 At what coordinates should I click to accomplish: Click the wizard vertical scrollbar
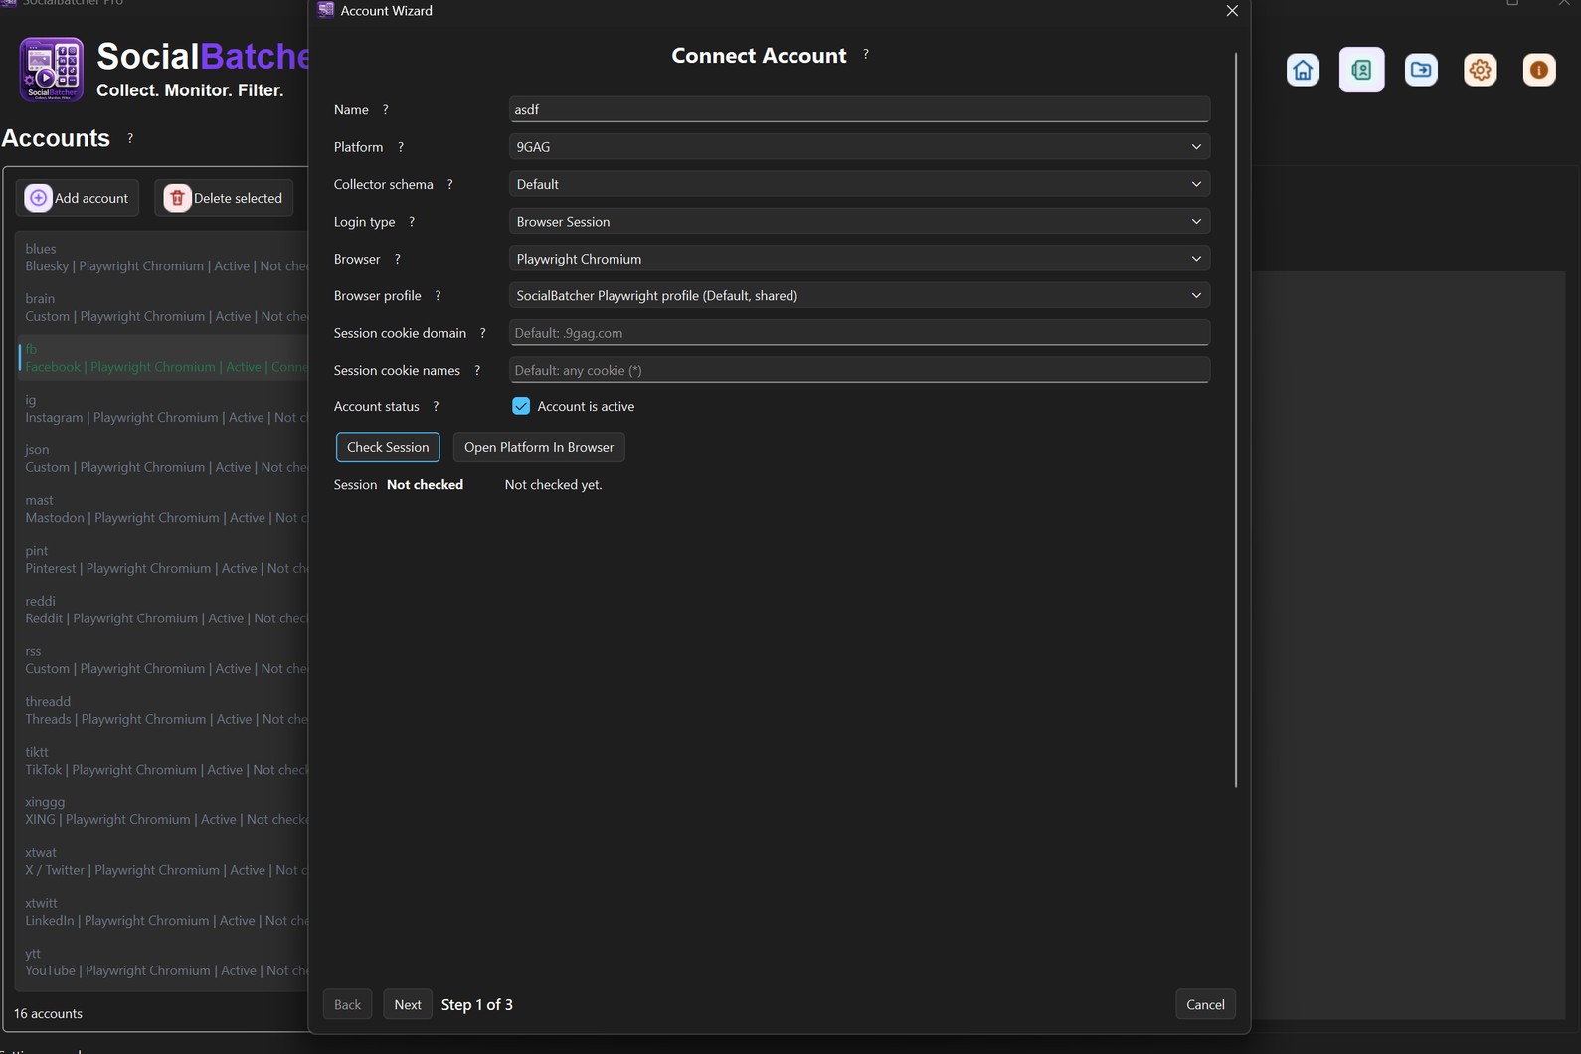(x=1236, y=421)
